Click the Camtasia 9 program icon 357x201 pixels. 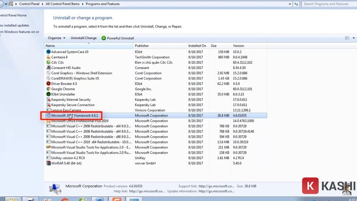(x=48, y=57)
